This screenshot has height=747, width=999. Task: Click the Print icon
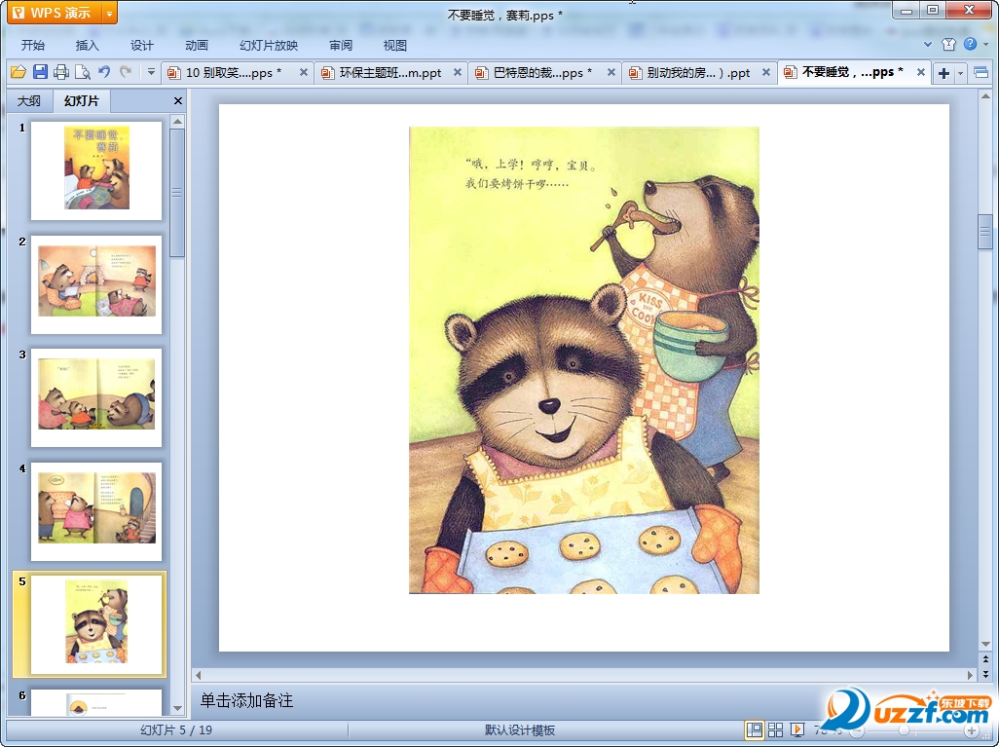(61, 72)
